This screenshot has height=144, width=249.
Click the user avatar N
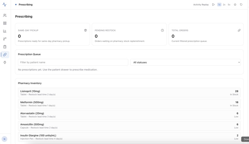pyautogui.click(x=4, y=139)
